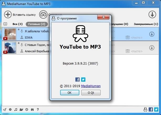Select the Готовые (2) tab
This screenshot has height=115, width=161.
coord(37,24)
